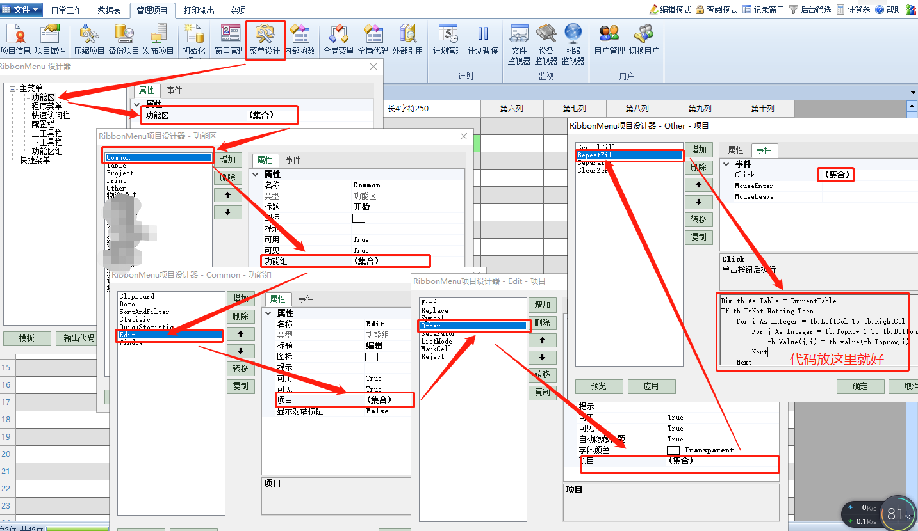Switch to the 杂项 ribbon tab
The height and width of the screenshot is (531, 918).
238,10
